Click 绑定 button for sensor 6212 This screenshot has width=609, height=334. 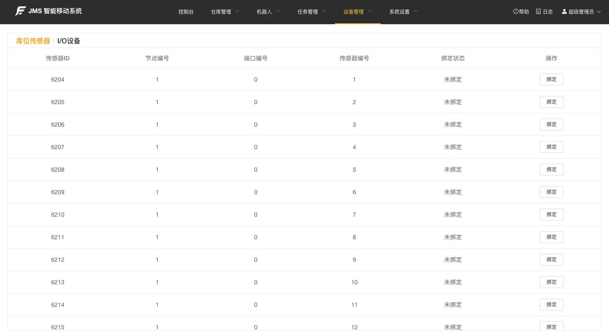point(551,260)
